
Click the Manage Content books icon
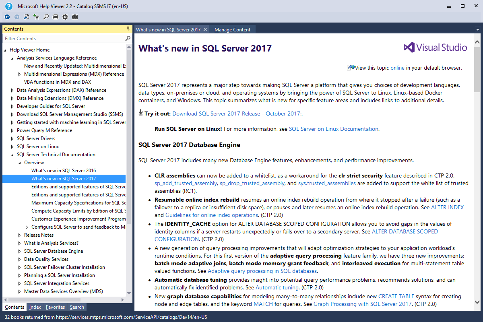74,17
